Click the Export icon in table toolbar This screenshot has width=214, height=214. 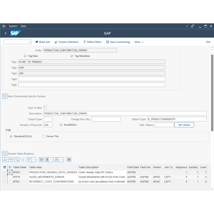58,159
